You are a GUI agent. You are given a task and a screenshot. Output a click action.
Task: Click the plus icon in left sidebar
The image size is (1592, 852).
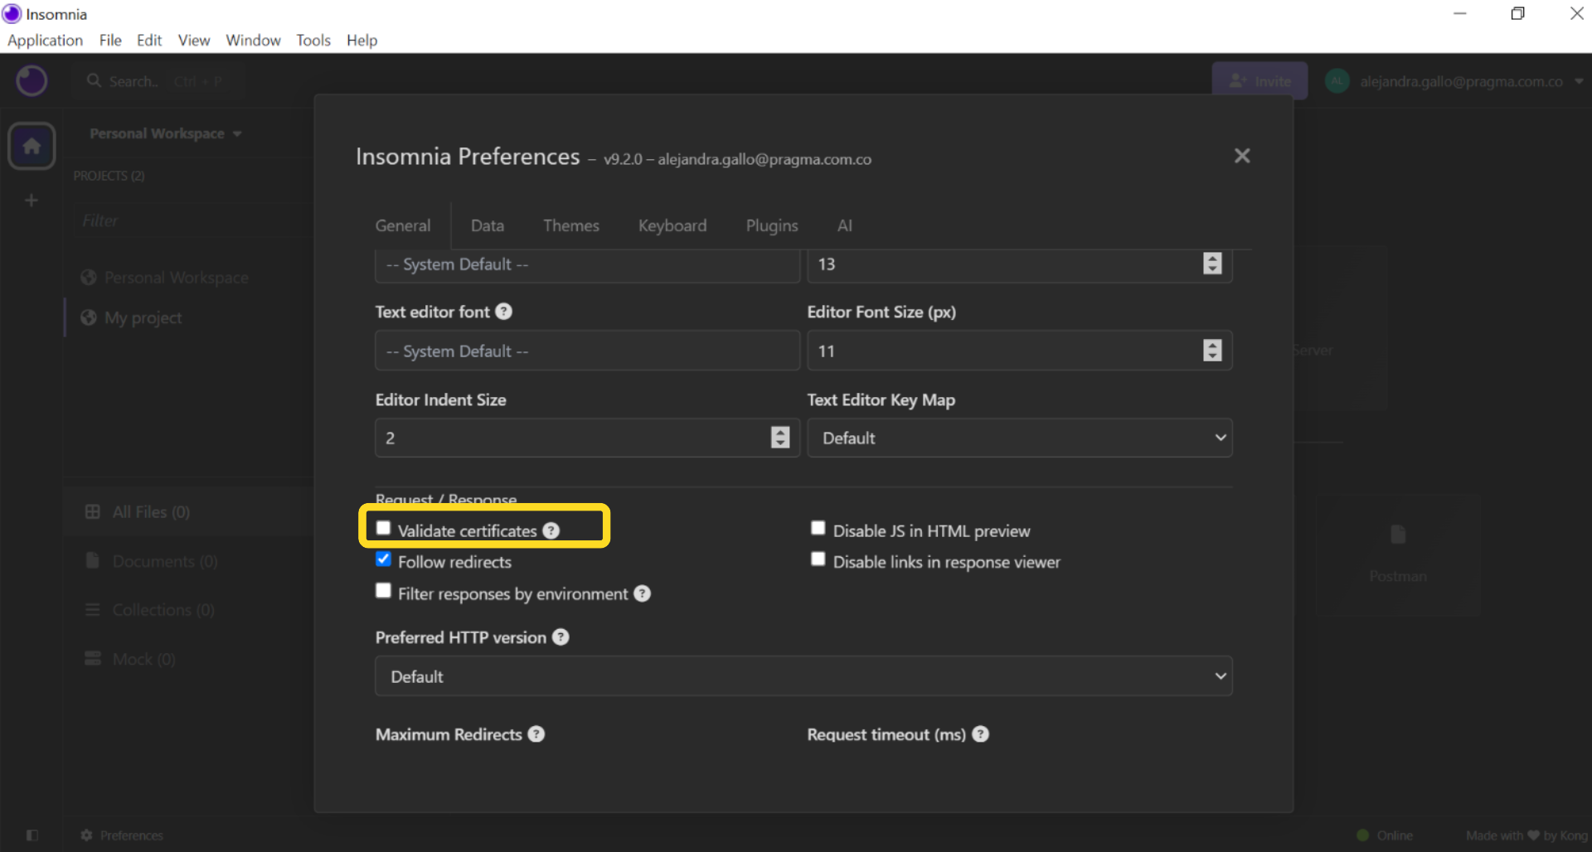32,201
